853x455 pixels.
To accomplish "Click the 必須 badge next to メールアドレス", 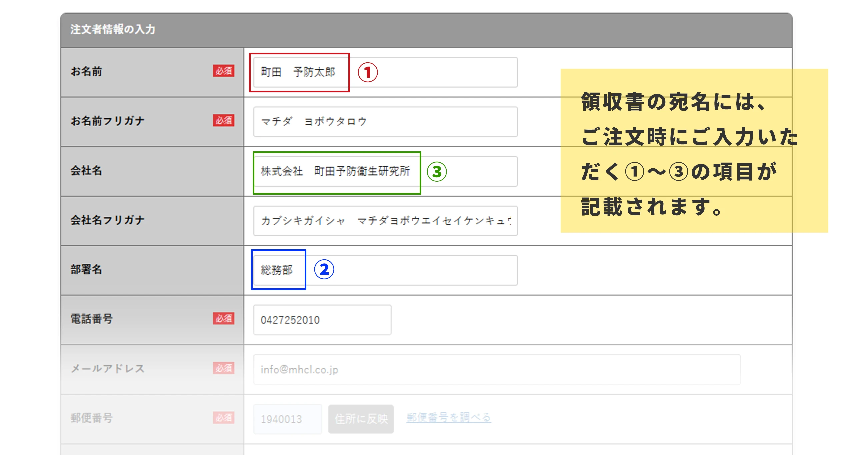I will click(x=224, y=368).
